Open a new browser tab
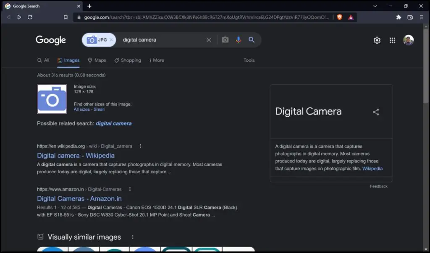 click(89, 6)
